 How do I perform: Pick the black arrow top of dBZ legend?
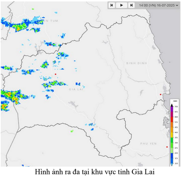pos(172,105)
